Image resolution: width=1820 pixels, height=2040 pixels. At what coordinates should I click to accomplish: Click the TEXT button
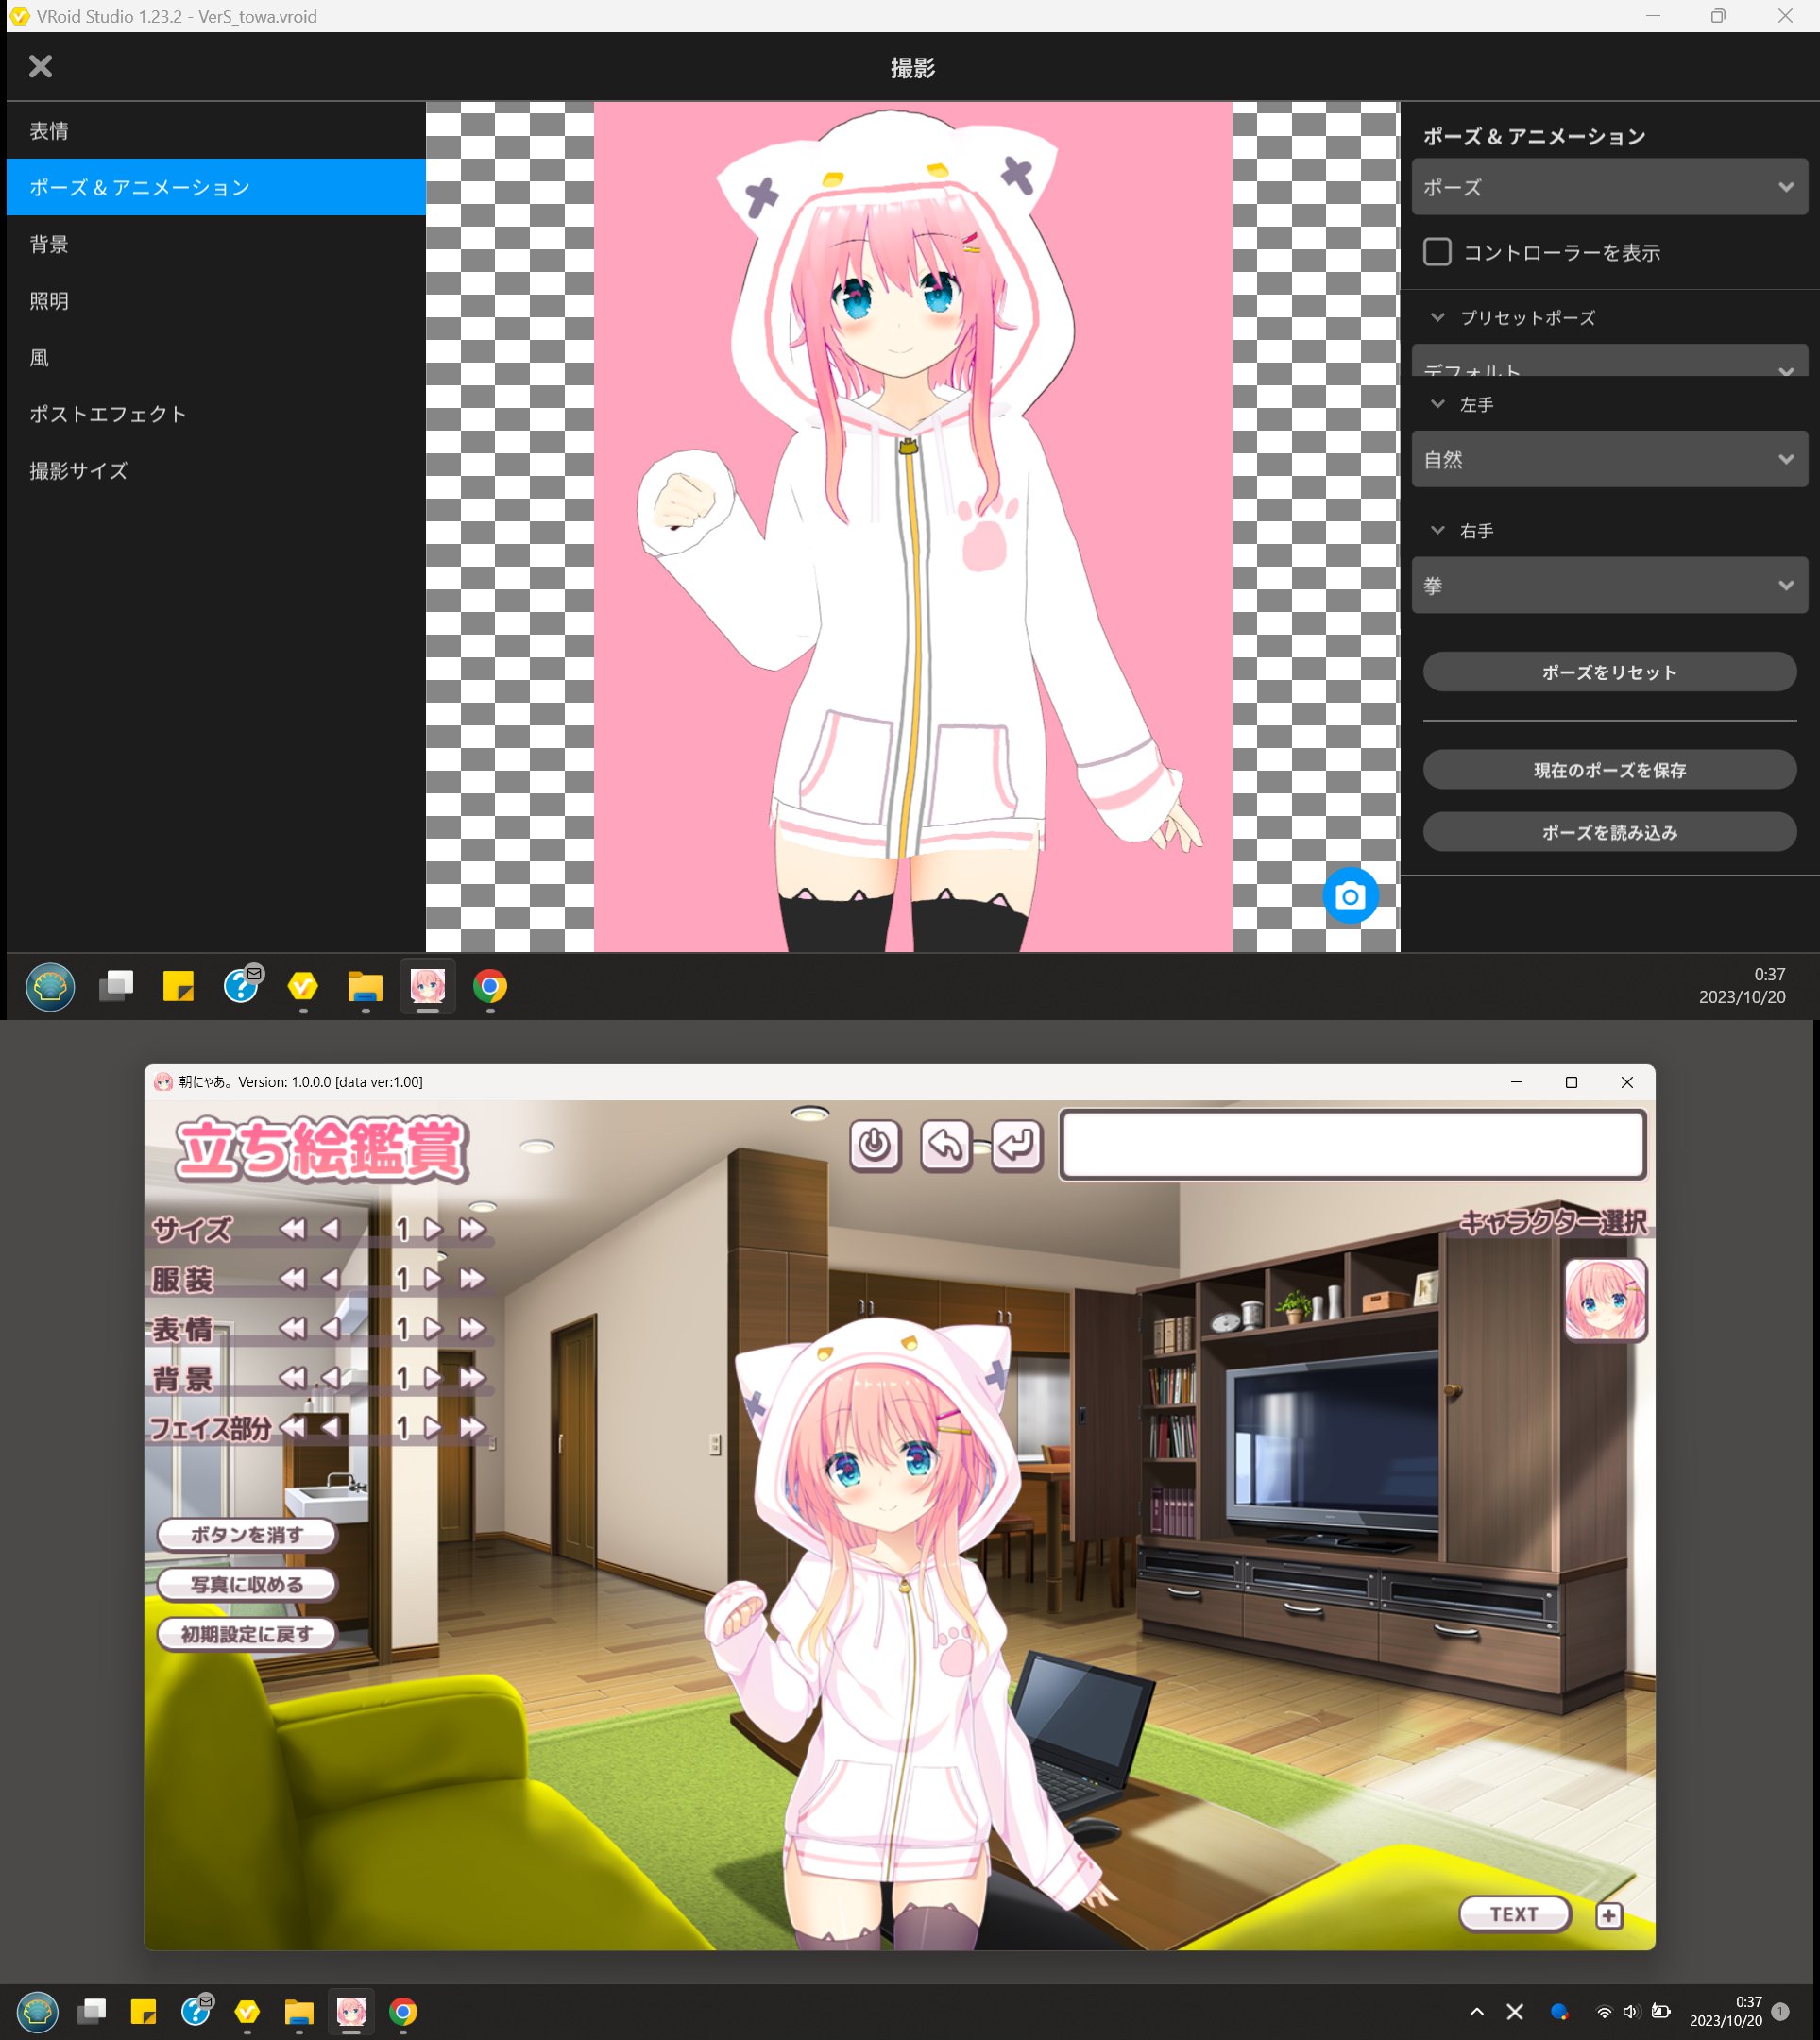[x=1514, y=1914]
